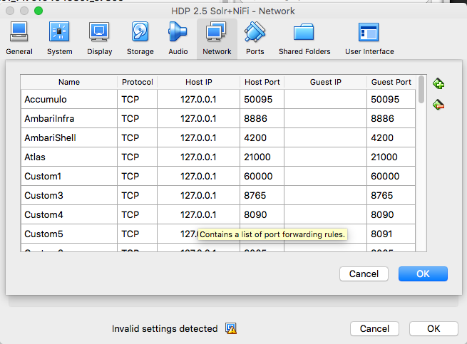This screenshot has height=344, width=467.
Task: Open the System settings section
Action: coord(60,38)
